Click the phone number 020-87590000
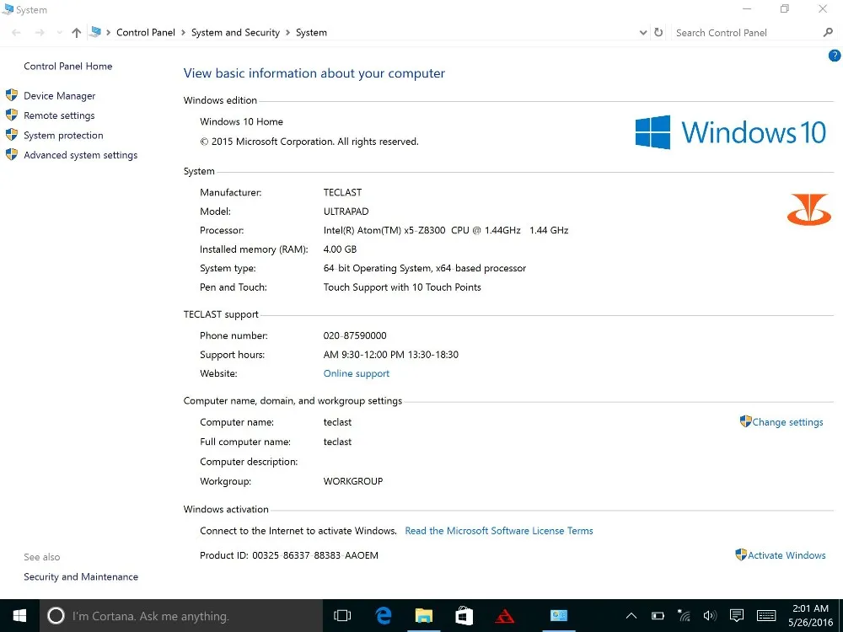Screen dimensions: 843x632 click(355, 335)
